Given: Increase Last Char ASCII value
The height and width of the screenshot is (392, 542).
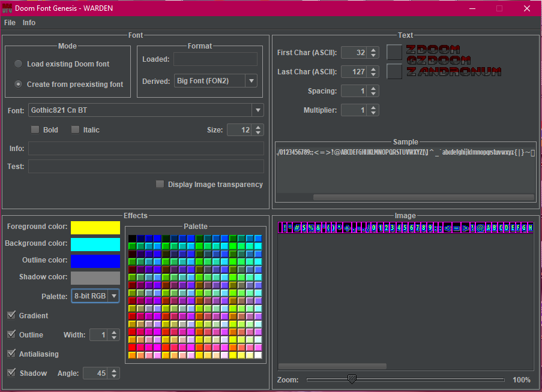Looking at the screenshot, I should click(373, 69).
